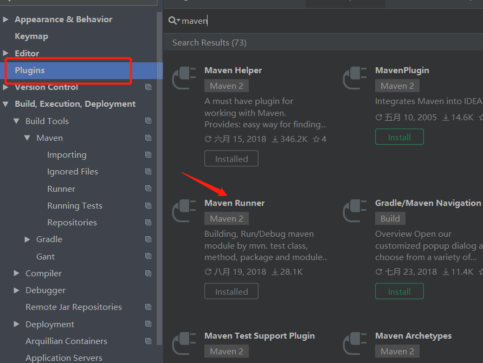Click project-level icon beside Deployment
Screen dimensions: 483x363
(148, 324)
